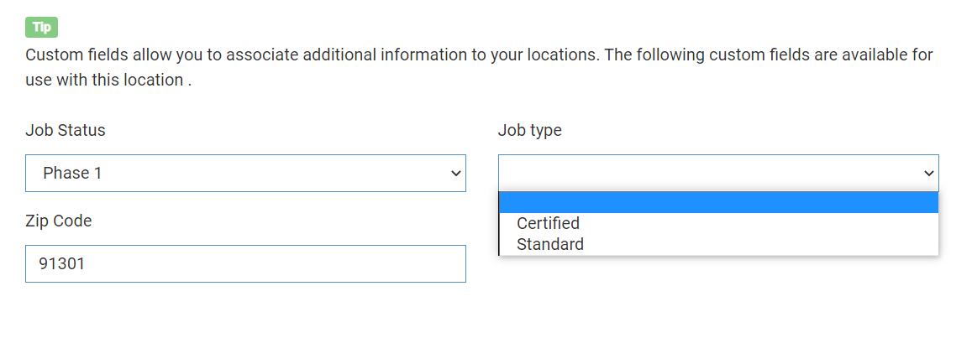Viewport: 972px width, 338px height.
Task: Click the word Certified in the list
Action: point(549,223)
